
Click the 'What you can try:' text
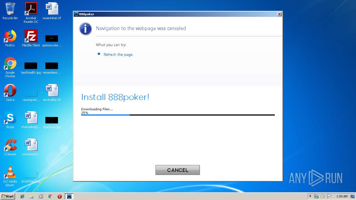111,45
